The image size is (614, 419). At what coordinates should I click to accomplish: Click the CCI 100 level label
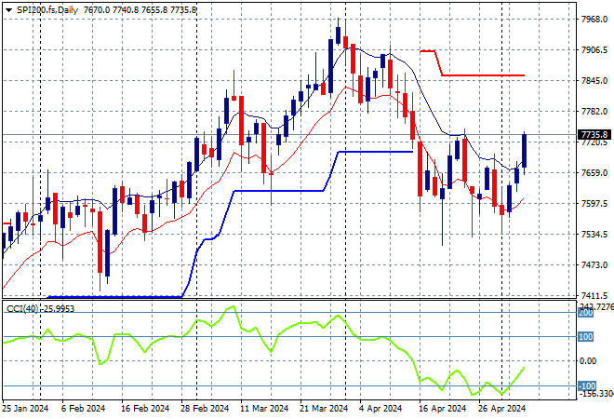point(586,336)
